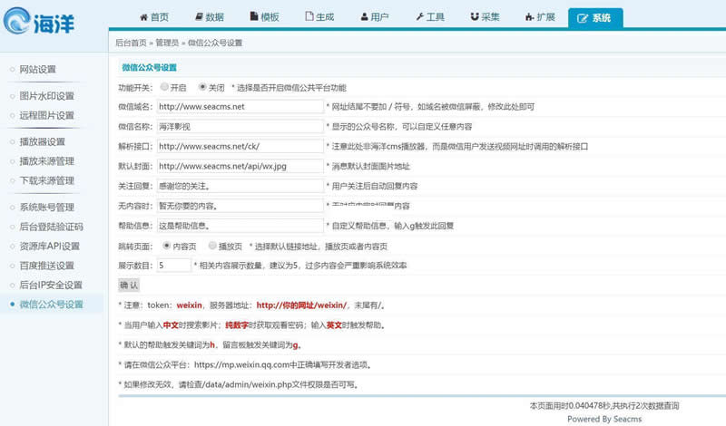Viewport: 726px width, 426px height.
Task: Click the 确认 button
Action: tap(129, 285)
